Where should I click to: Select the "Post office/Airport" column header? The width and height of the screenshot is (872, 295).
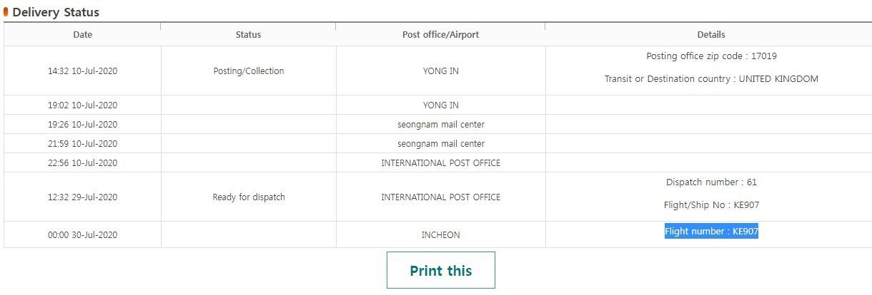[x=440, y=34]
